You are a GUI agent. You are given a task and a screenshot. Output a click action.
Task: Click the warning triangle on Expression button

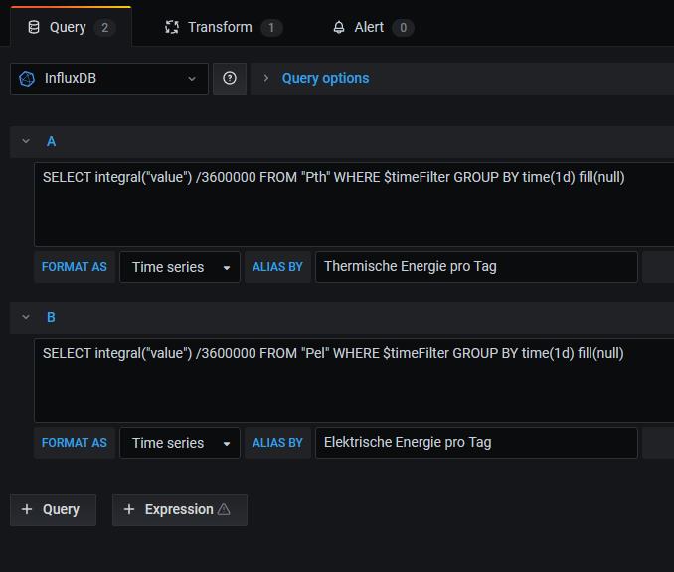(x=224, y=509)
